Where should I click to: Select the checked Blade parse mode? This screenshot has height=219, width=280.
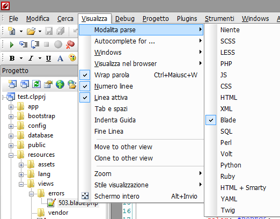click(x=228, y=120)
